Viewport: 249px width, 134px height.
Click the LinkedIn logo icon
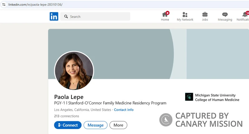click(x=54, y=16)
